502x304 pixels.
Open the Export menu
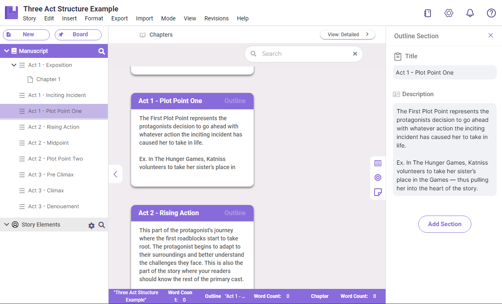click(x=119, y=18)
